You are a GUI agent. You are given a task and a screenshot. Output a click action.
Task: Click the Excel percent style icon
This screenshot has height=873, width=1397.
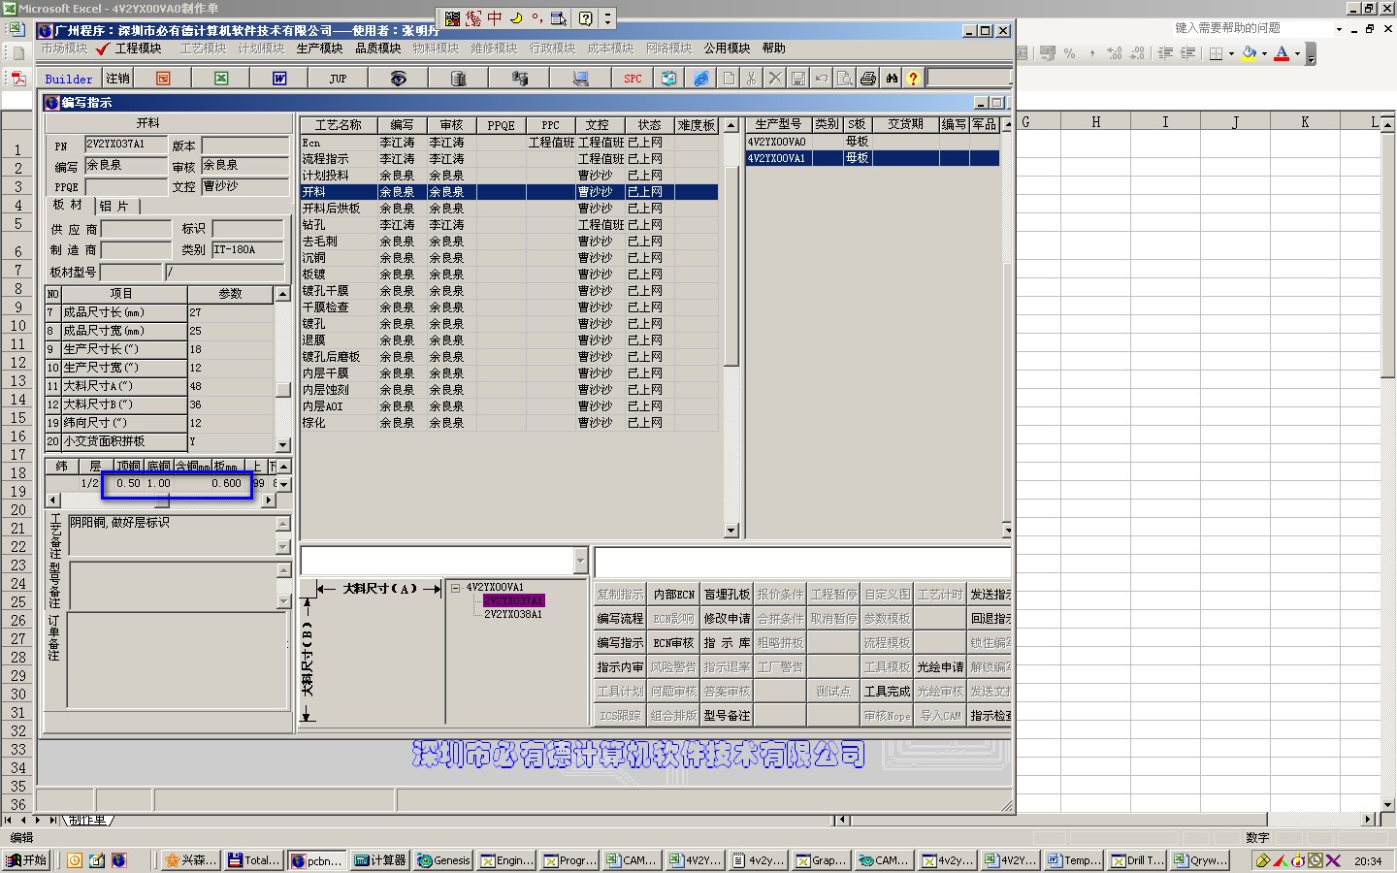pos(1069,53)
